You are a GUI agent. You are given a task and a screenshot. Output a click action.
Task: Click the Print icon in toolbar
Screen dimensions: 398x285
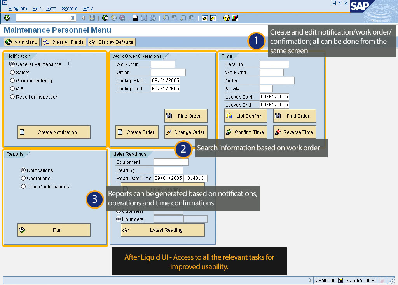pos(135,18)
